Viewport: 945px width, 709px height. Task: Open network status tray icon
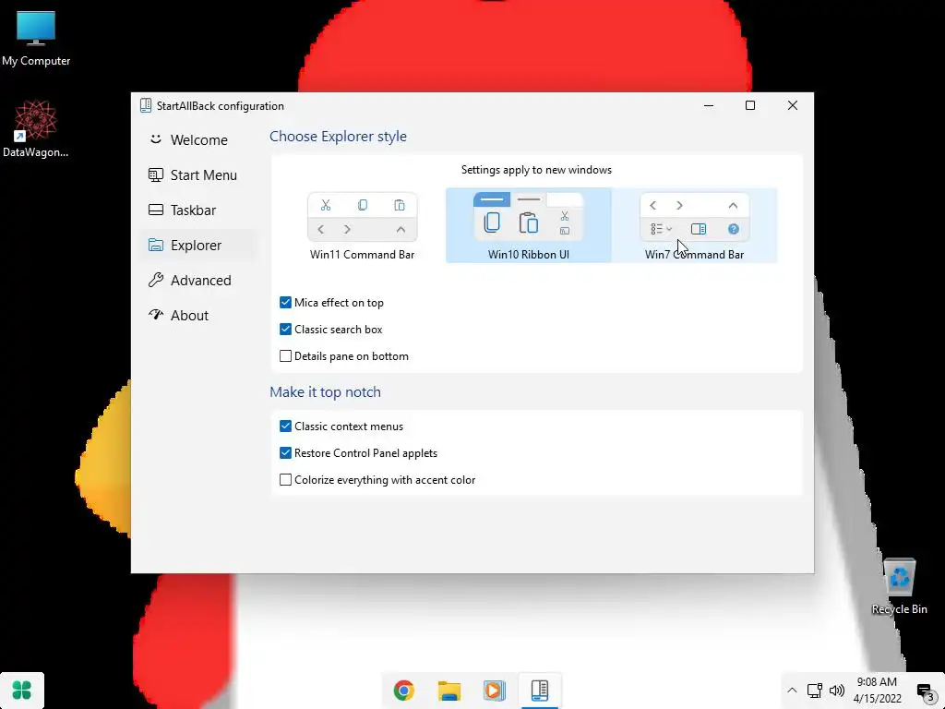[815, 691]
